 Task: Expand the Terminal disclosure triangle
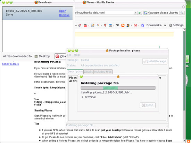click(x=82, y=97)
